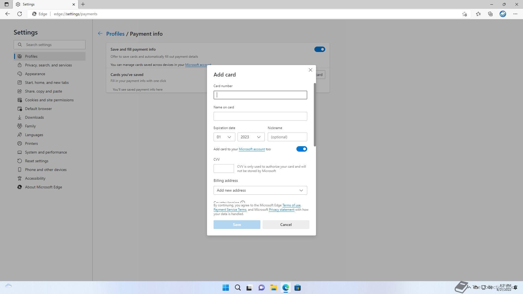Screen dimensions: 523x294
Task: Open the expiration month dropdown
Action: [x=224, y=137]
